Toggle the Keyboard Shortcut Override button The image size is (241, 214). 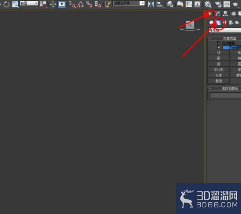pos(62,4)
